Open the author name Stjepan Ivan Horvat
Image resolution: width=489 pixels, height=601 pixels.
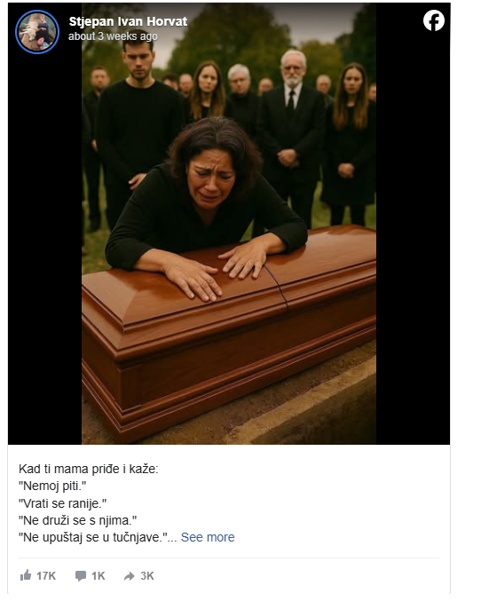(128, 21)
